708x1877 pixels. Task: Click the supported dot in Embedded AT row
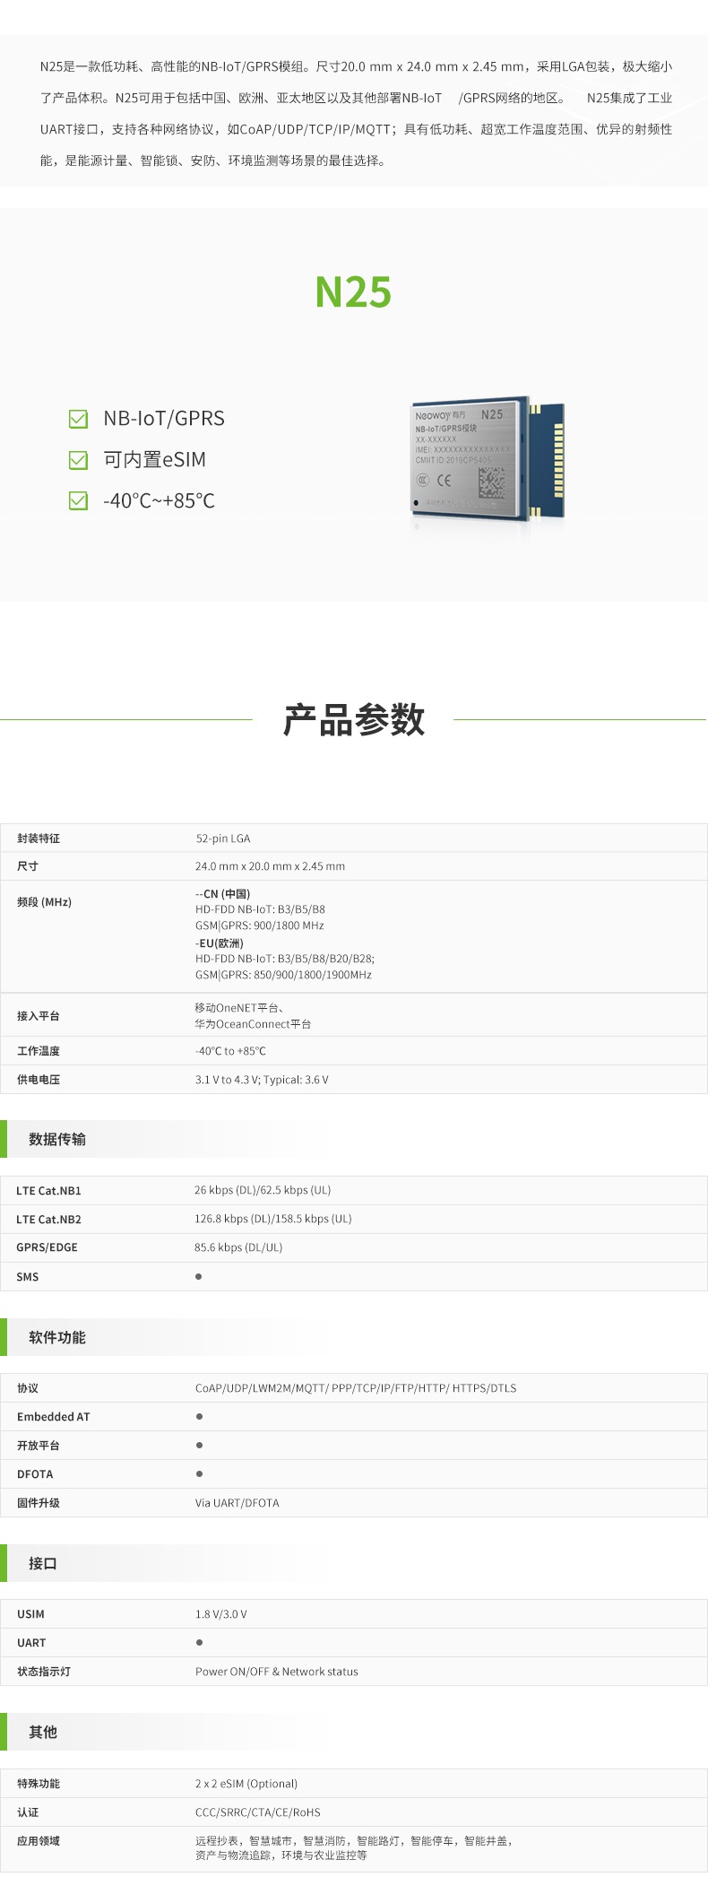coord(199,1417)
